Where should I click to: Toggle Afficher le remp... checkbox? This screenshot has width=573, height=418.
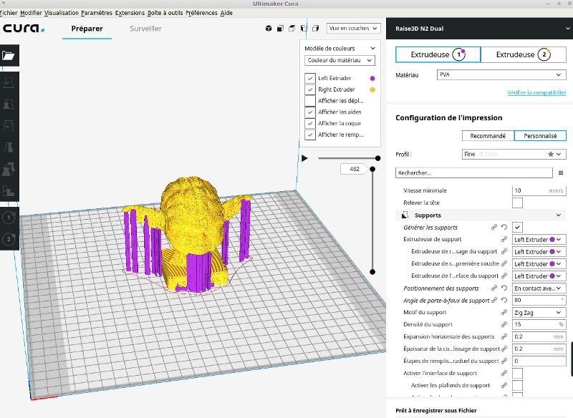point(310,135)
